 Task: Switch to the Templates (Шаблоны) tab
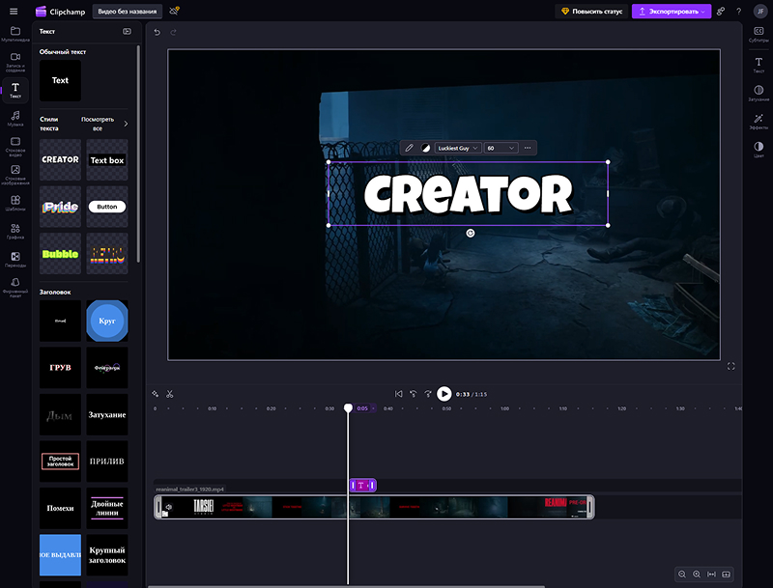click(x=15, y=203)
